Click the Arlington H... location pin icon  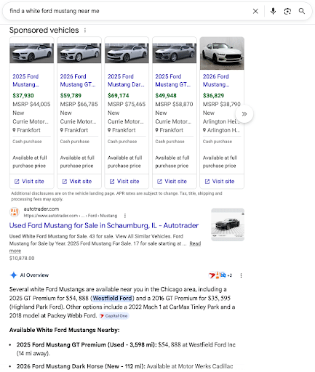pos(204,130)
